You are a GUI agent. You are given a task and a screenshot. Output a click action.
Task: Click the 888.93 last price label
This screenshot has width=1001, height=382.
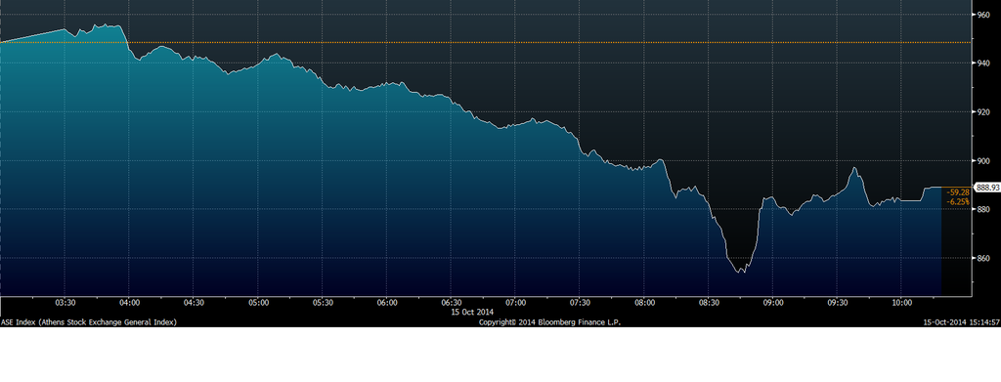[x=987, y=188]
